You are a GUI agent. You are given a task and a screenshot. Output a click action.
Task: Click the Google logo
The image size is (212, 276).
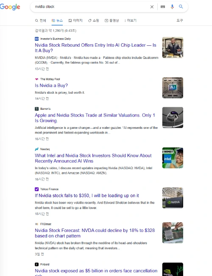coord(10,7)
